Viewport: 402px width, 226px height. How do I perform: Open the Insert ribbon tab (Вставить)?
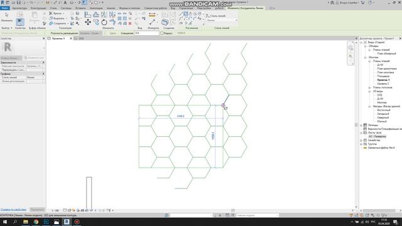80,8
